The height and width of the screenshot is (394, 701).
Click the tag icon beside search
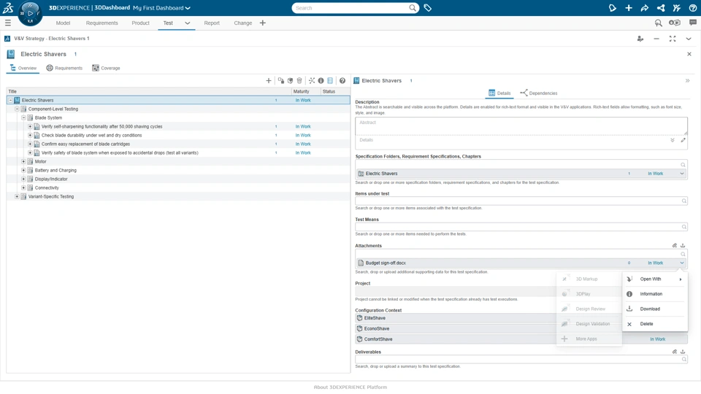click(x=427, y=8)
